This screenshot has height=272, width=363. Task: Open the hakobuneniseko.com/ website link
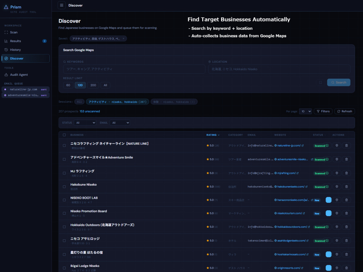click(x=291, y=187)
